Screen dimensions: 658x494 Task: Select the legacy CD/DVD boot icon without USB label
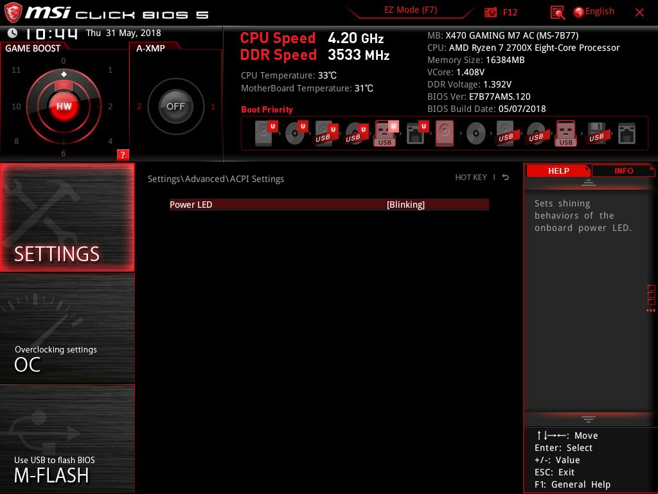pos(476,134)
